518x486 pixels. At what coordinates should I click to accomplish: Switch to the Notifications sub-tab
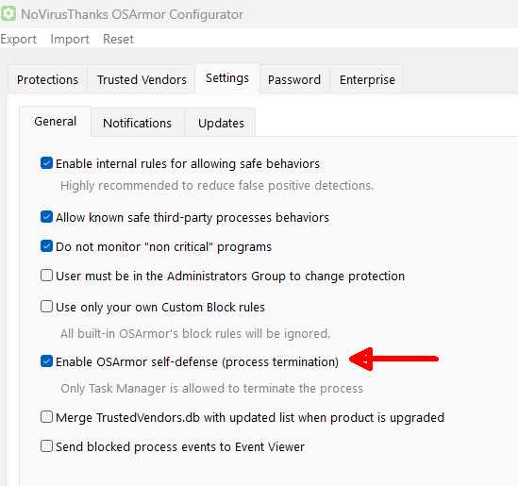coord(138,123)
